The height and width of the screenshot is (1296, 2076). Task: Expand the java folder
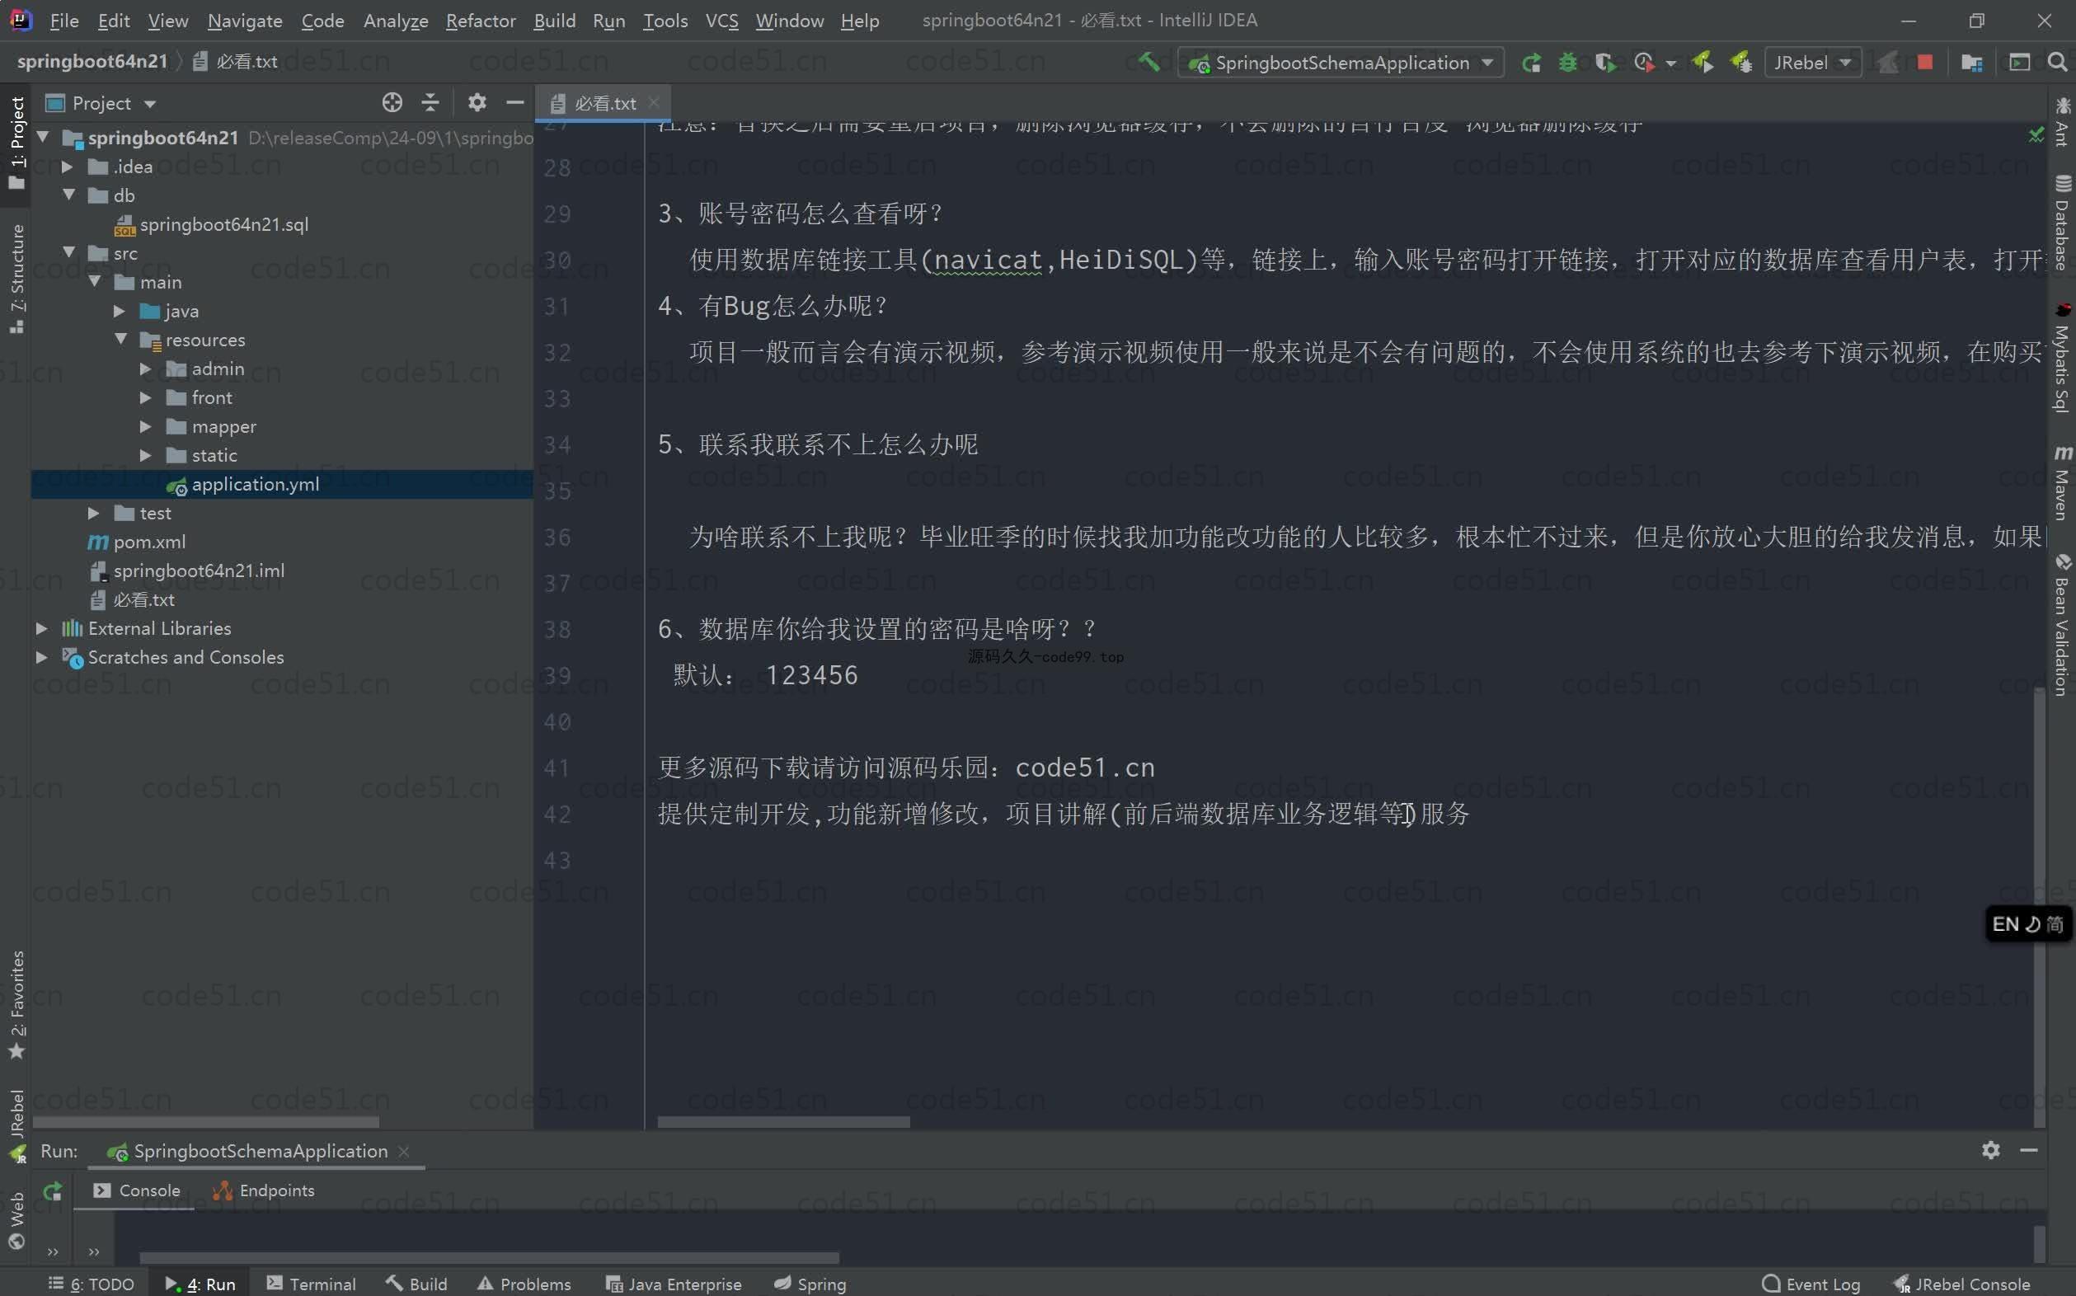pos(120,310)
